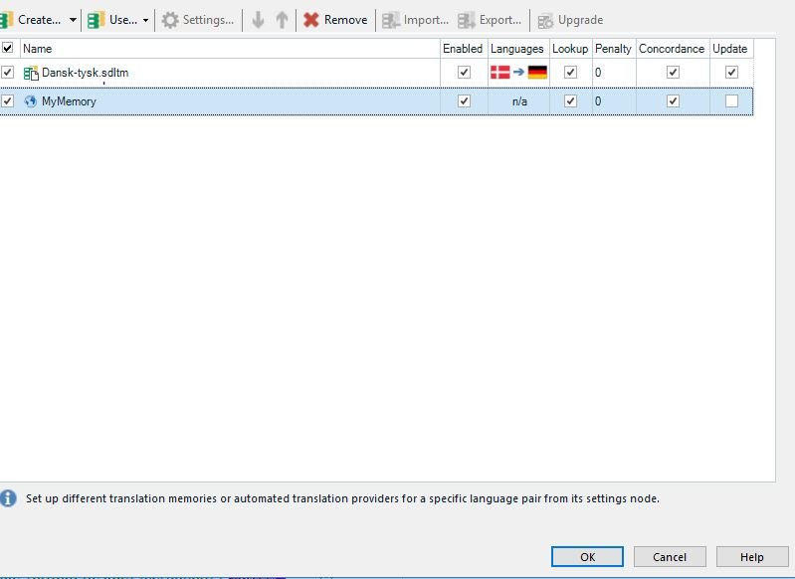Image resolution: width=795 pixels, height=579 pixels.
Task: Click Penalty value for MyMemory
Action: (x=598, y=101)
